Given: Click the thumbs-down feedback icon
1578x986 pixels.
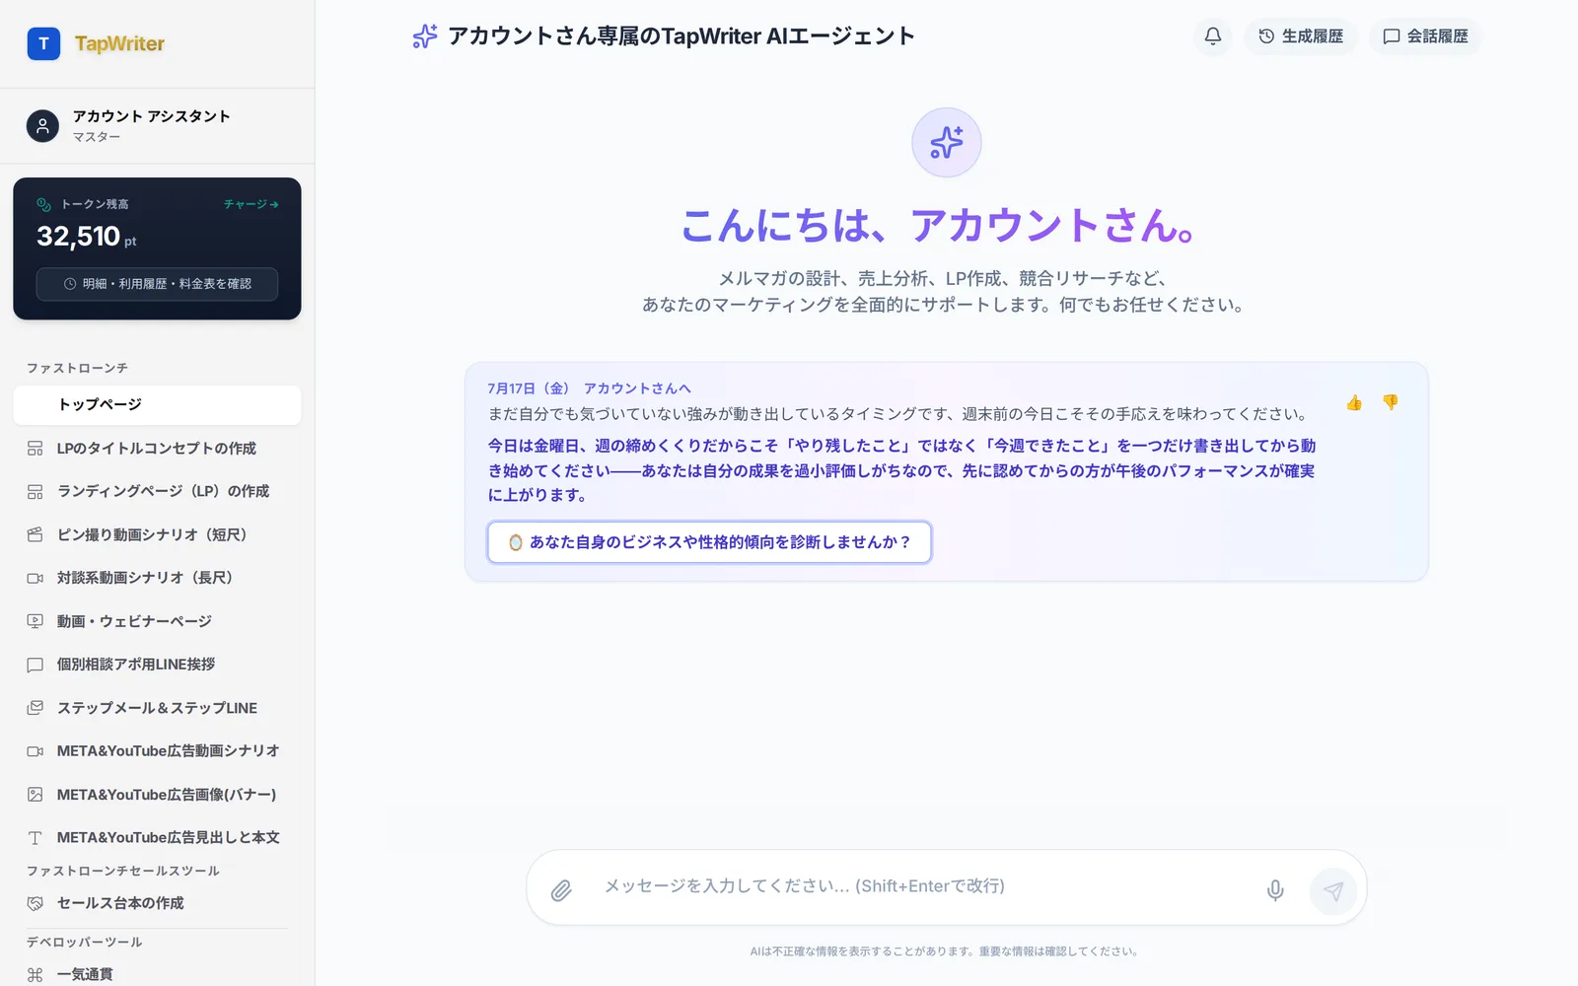Looking at the screenshot, I should pyautogui.click(x=1391, y=402).
